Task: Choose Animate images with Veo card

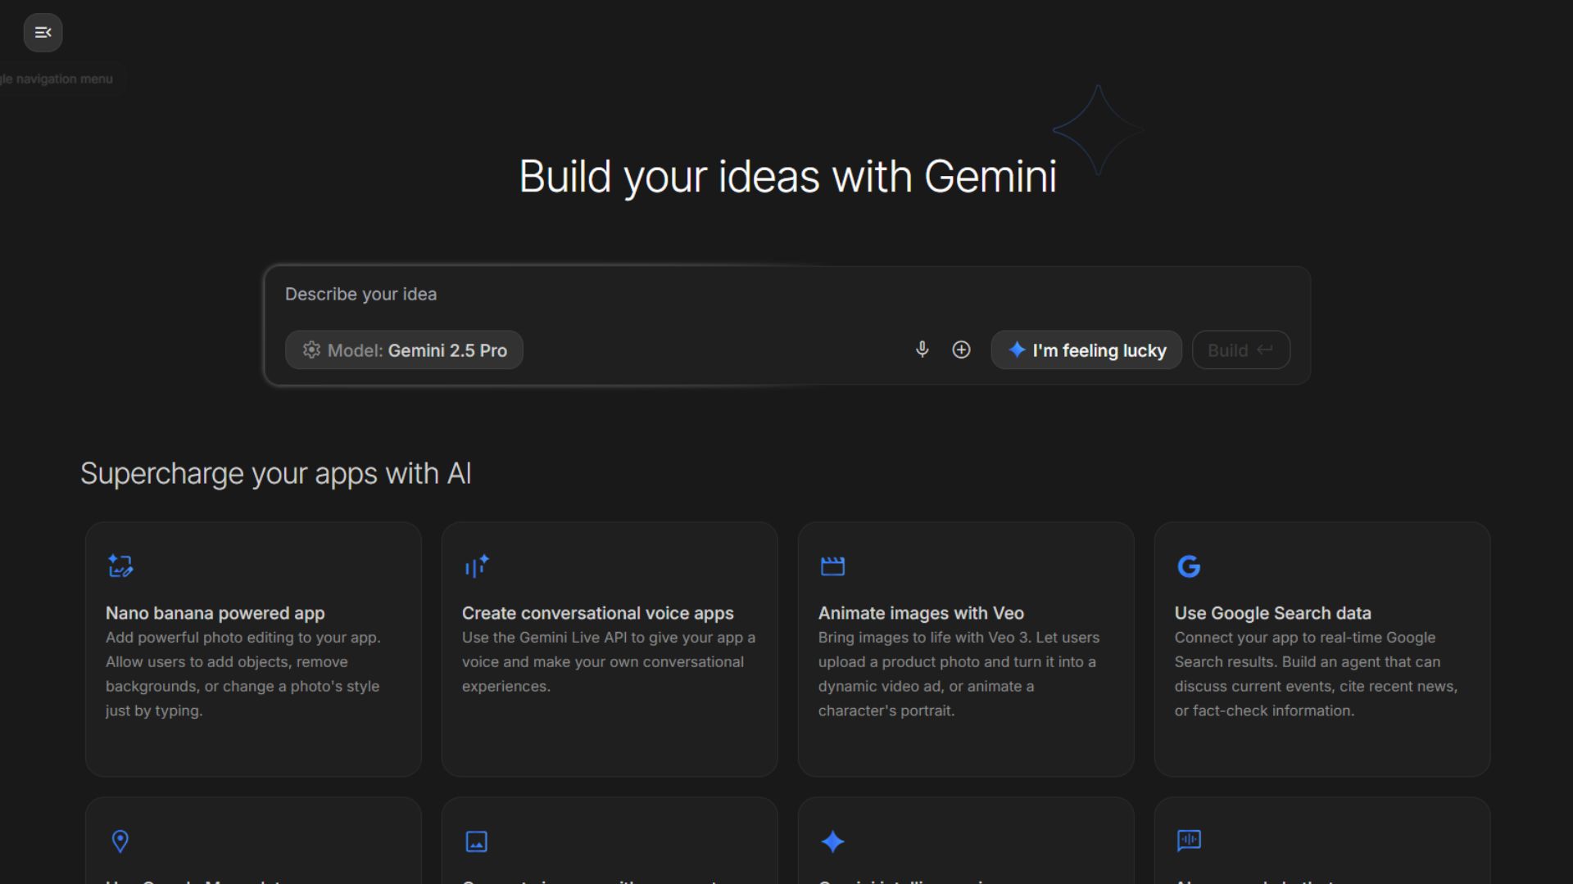Action: [x=921, y=613]
